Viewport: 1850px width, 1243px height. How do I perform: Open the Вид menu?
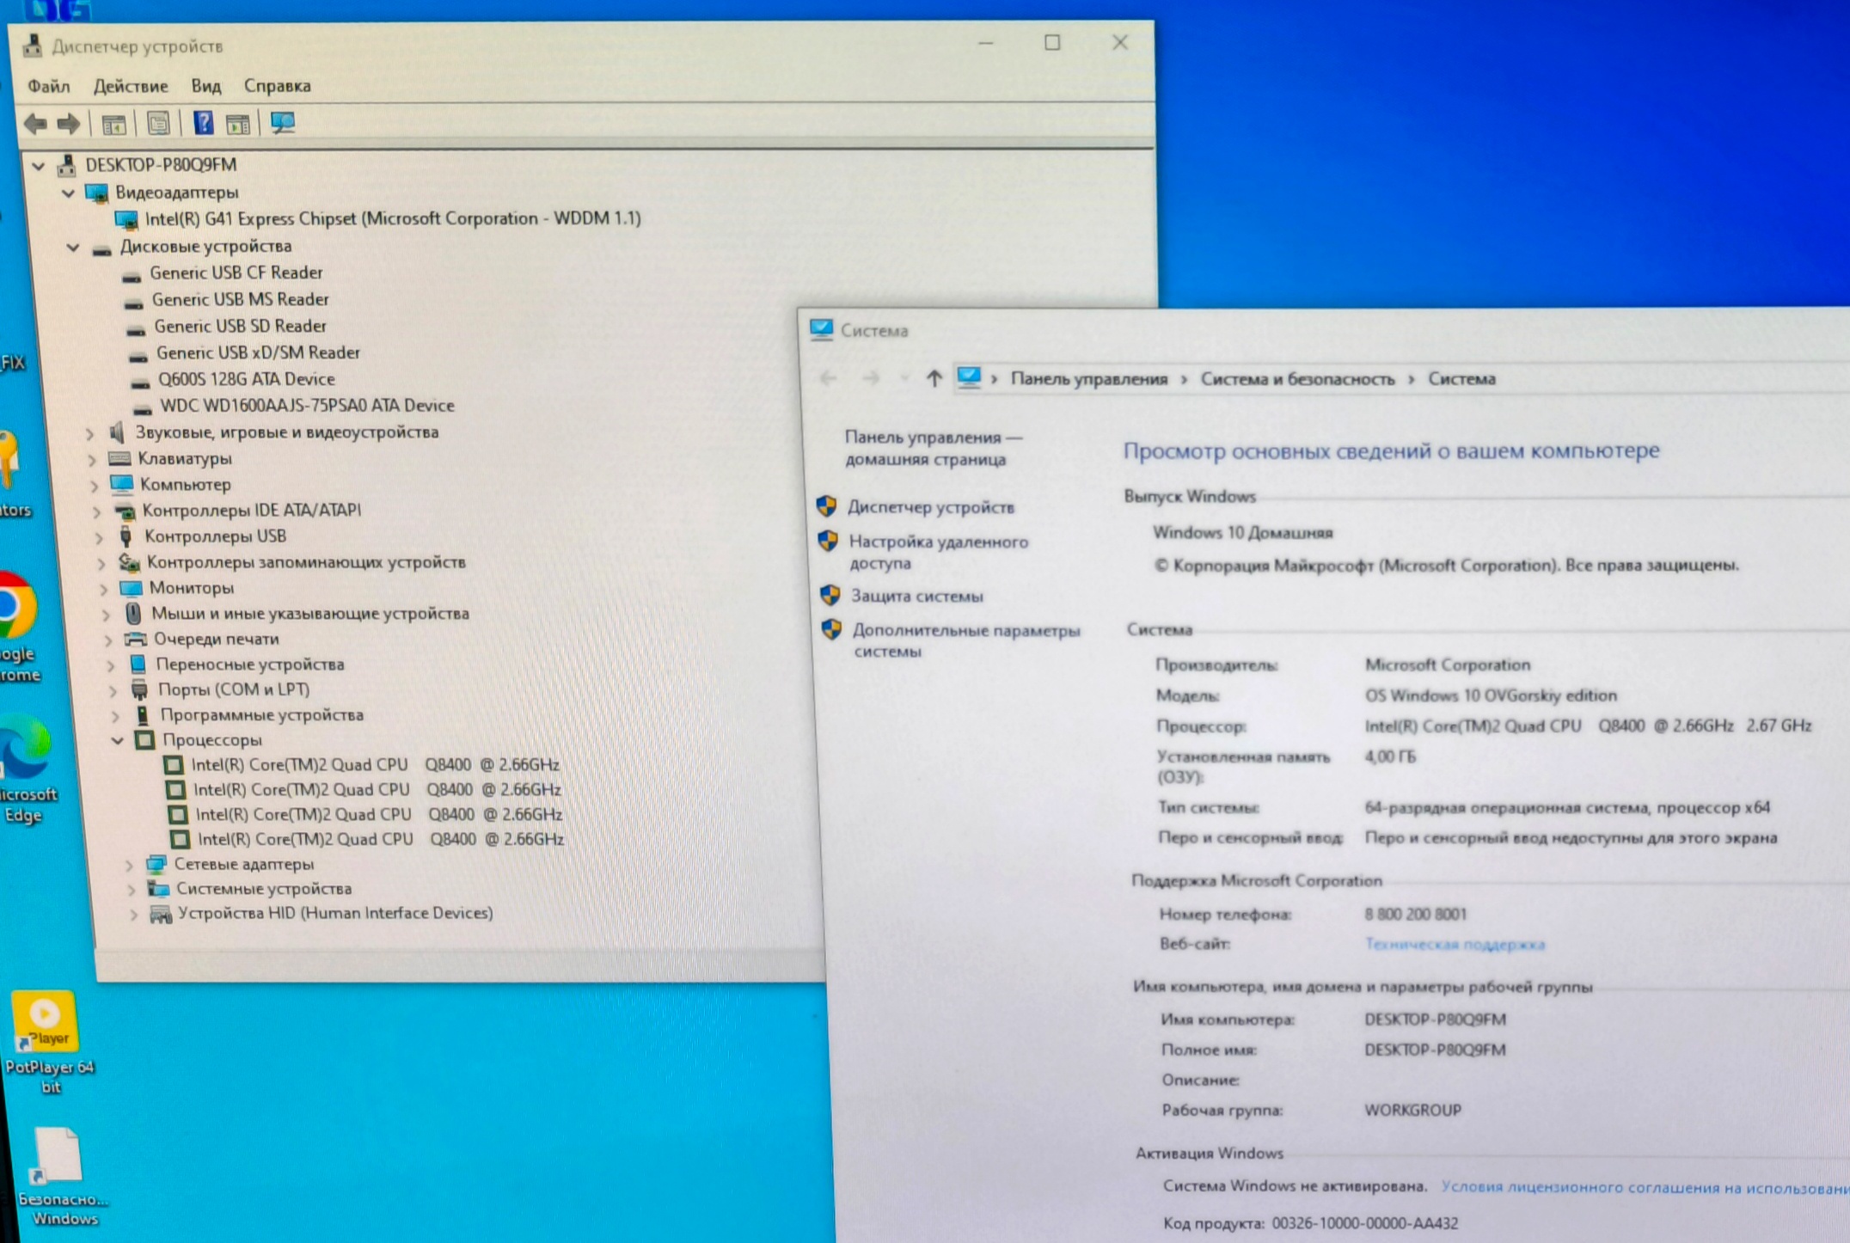(205, 86)
